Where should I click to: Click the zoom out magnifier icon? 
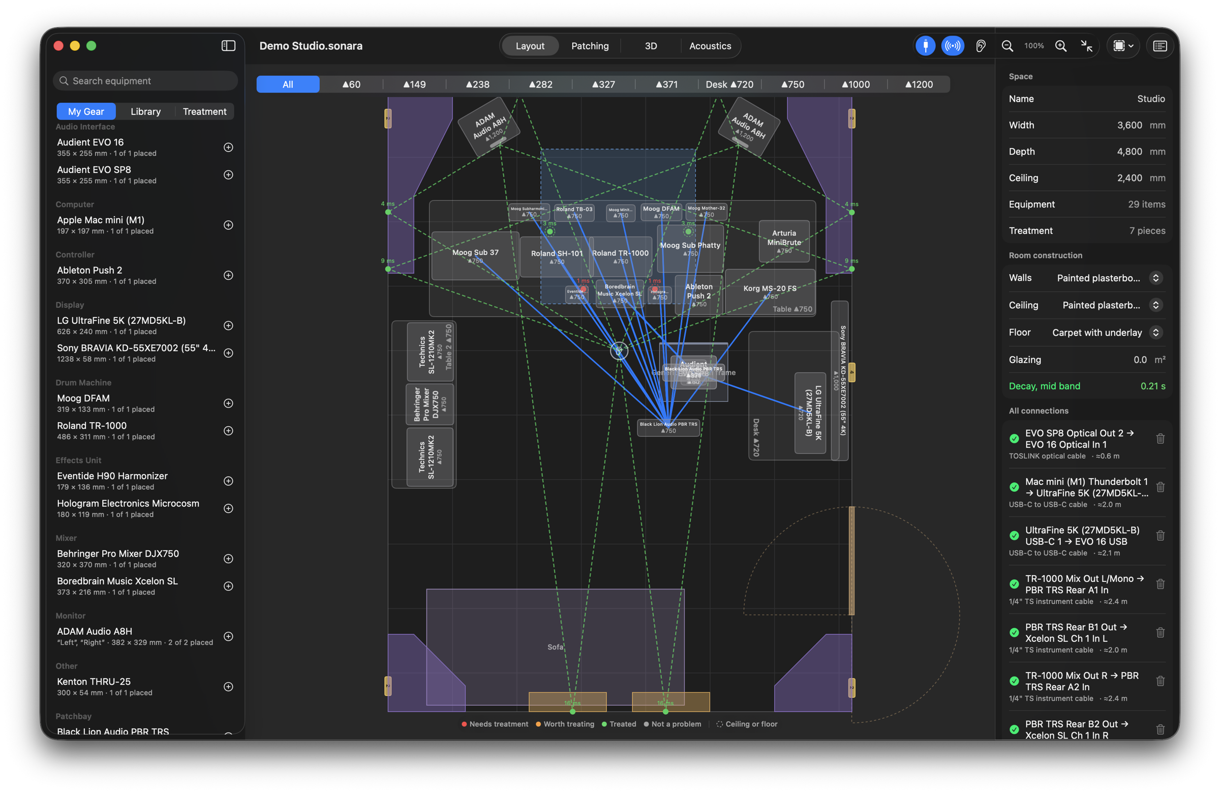[1007, 46]
